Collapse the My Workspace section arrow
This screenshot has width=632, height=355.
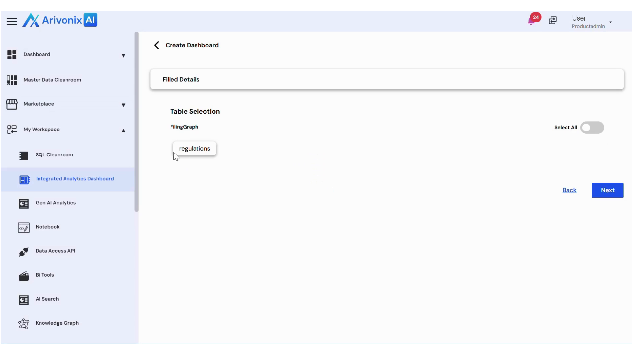[123, 131]
